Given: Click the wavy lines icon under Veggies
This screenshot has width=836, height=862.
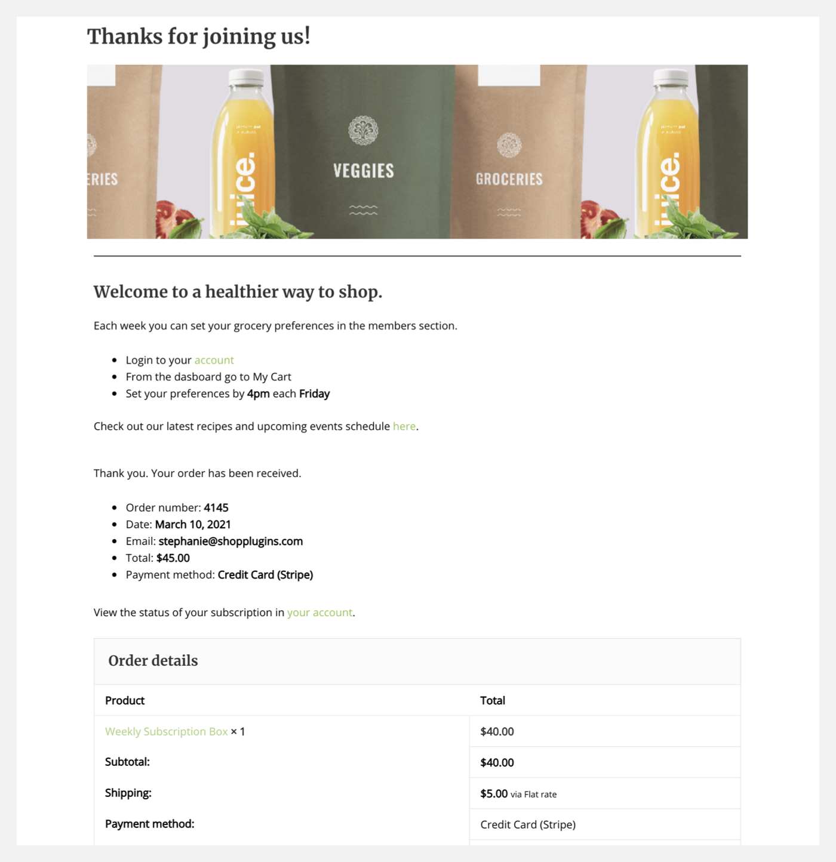Looking at the screenshot, I should pos(363,210).
